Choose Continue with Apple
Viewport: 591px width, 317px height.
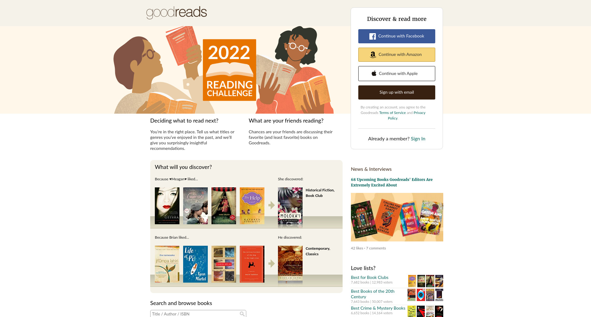tap(396, 73)
